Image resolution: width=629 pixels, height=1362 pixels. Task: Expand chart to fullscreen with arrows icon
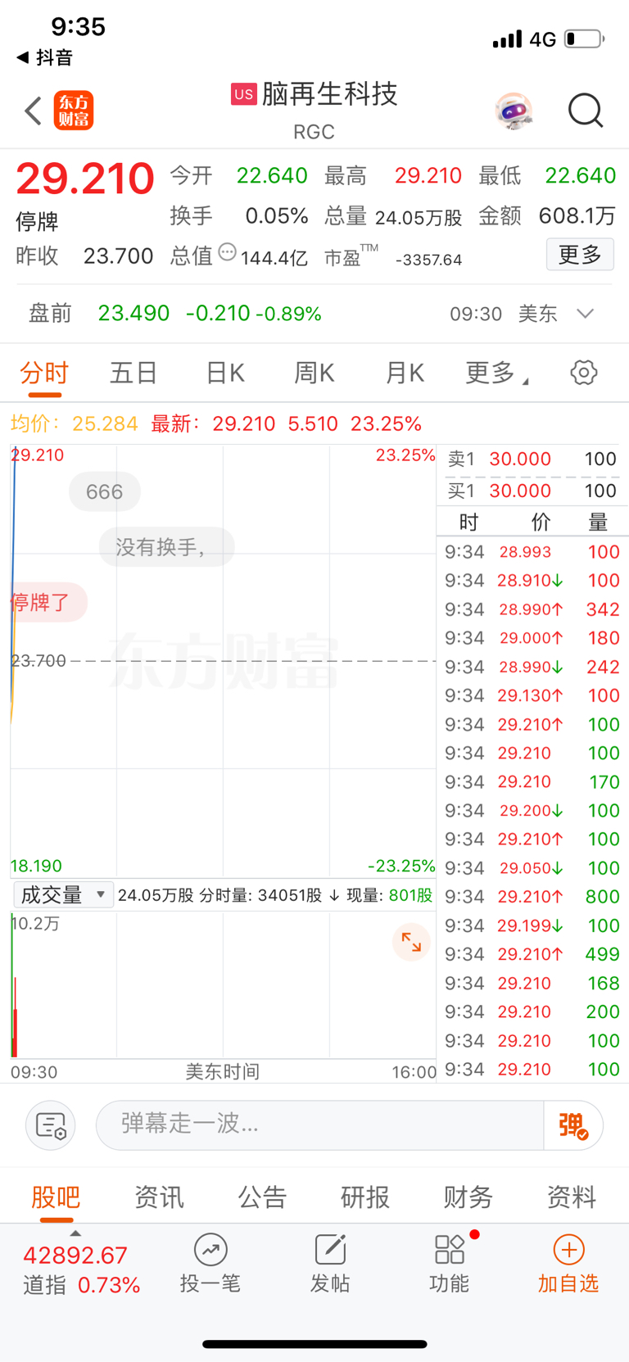pos(411,943)
